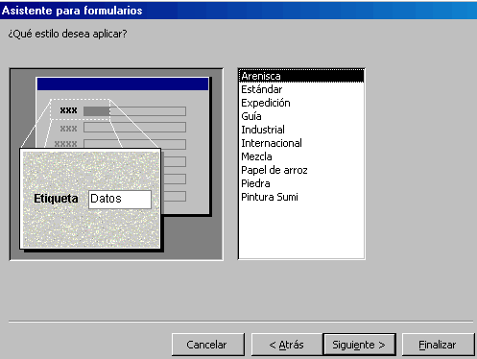Select Guía in the style list
477x359 pixels.
[x=301, y=116]
